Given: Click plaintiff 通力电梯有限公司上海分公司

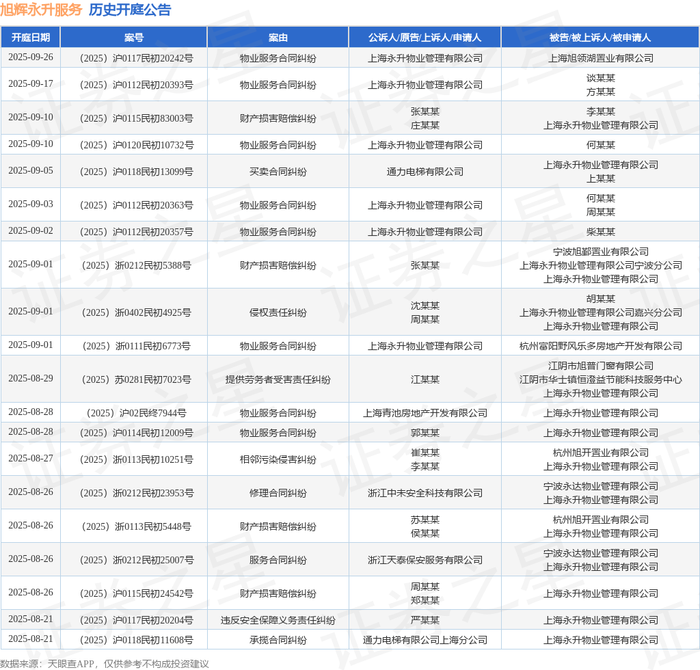Looking at the screenshot, I should point(425,640).
